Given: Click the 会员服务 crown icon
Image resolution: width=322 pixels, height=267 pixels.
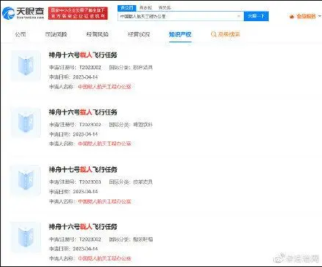Looking at the screenshot, I should point(291,17).
